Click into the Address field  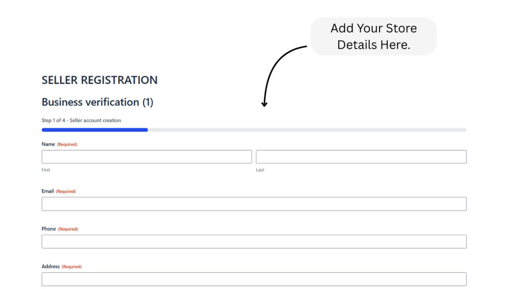(x=254, y=279)
